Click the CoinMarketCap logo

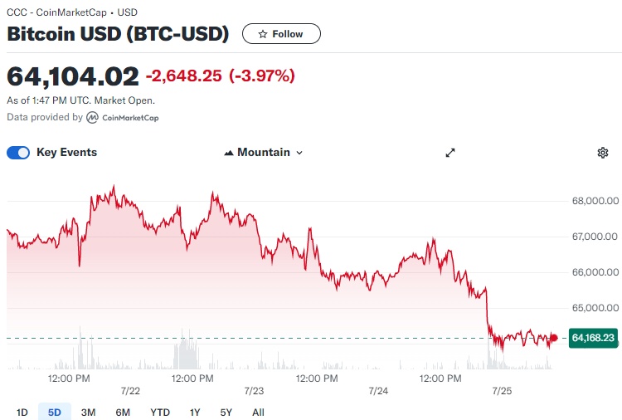point(93,118)
